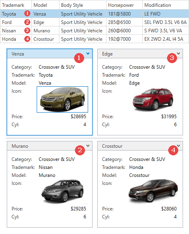This screenshot has height=234, width=189.
Task: Click the $29285 price in Murano card
Action: click(x=79, y=208)
